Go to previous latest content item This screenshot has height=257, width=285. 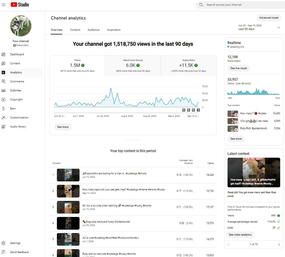[228, 245]
